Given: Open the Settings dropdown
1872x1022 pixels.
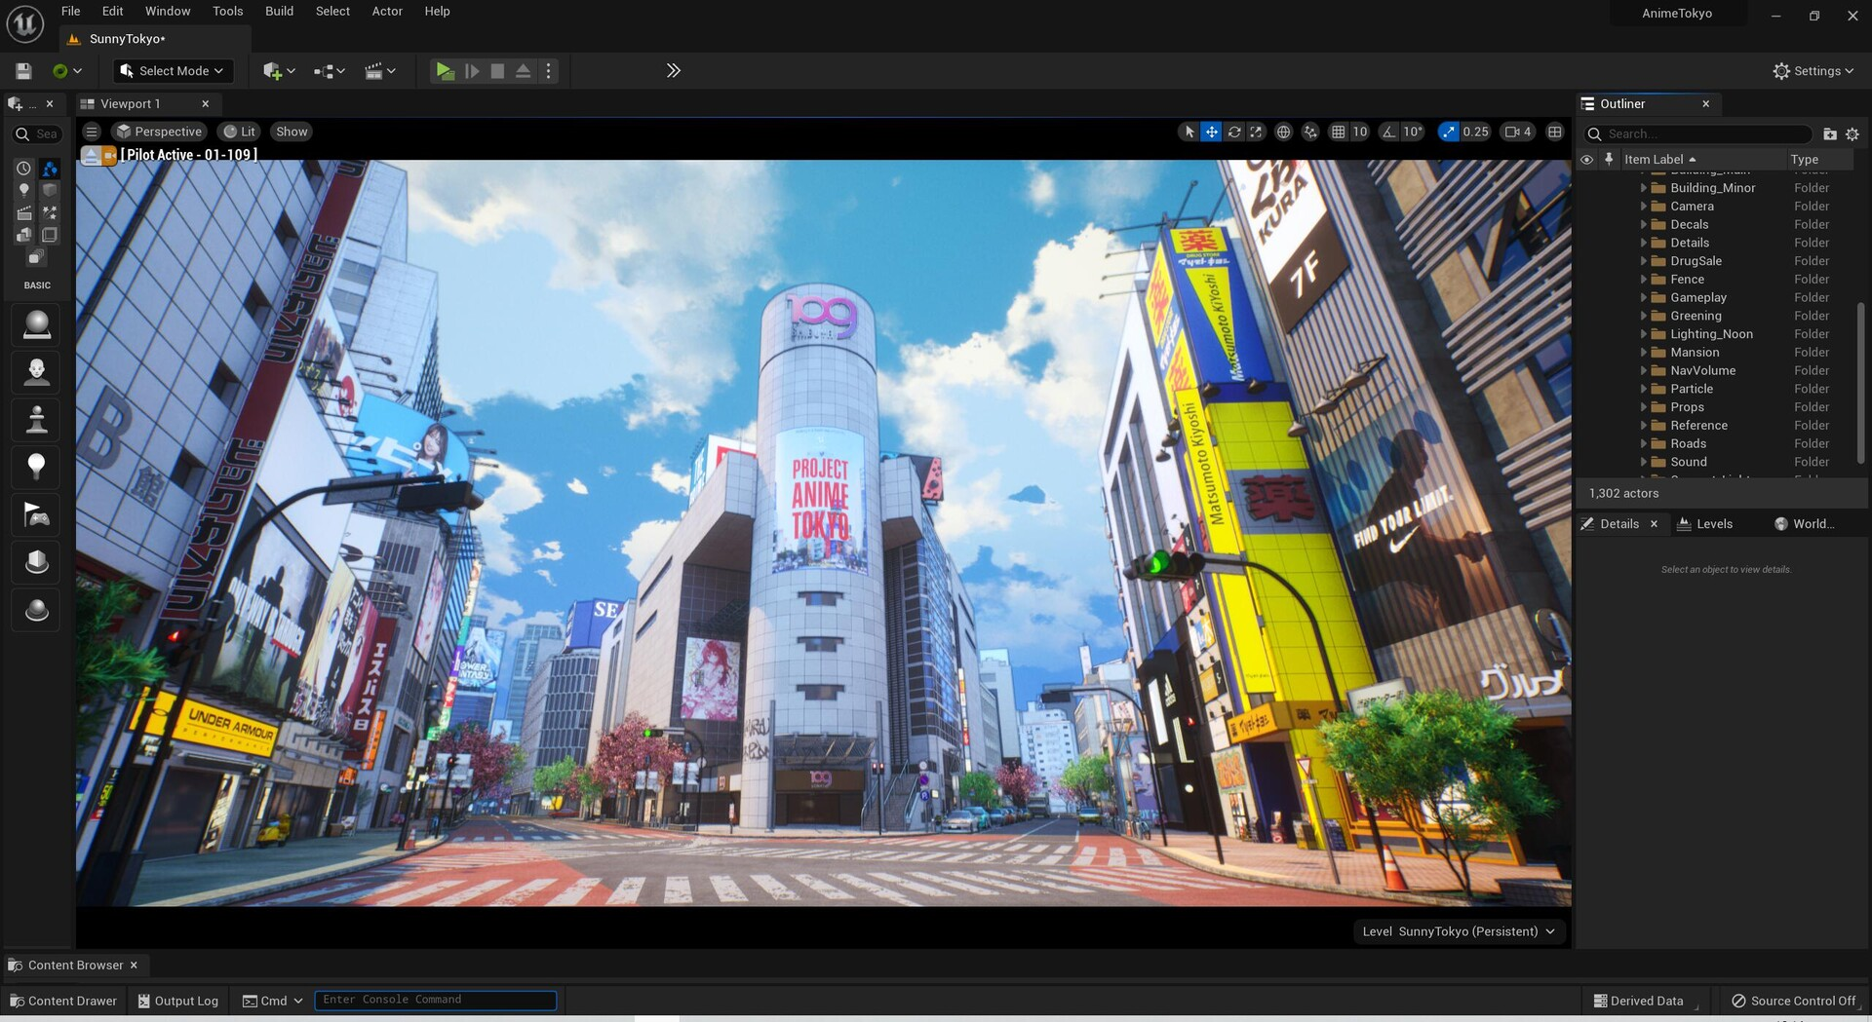Looking at the screenshot, I should [1813, 71].
